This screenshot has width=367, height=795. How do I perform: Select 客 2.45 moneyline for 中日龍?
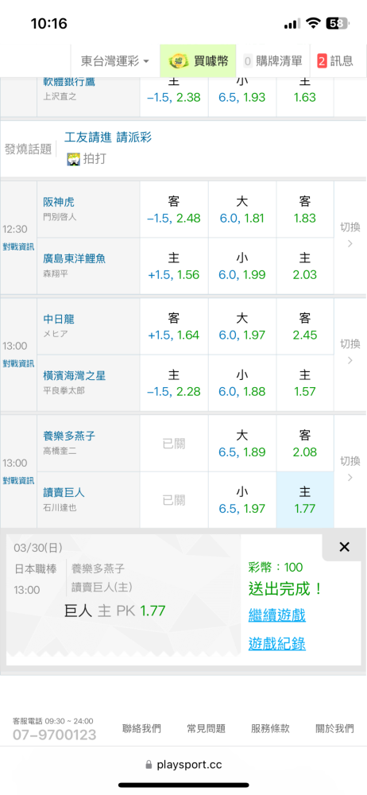pos(305,327)
